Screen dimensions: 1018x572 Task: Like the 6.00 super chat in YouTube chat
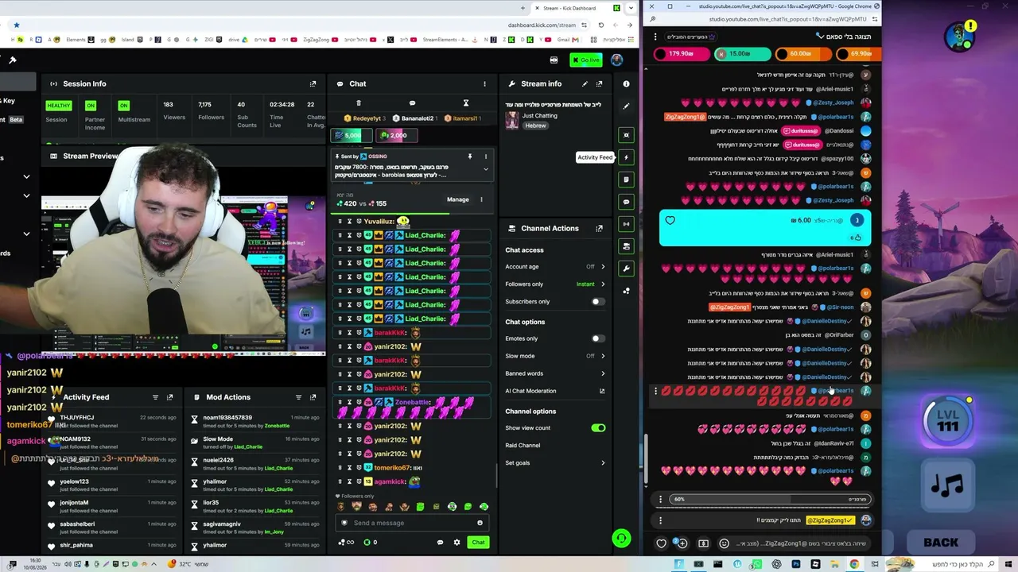tap(670, 221)
